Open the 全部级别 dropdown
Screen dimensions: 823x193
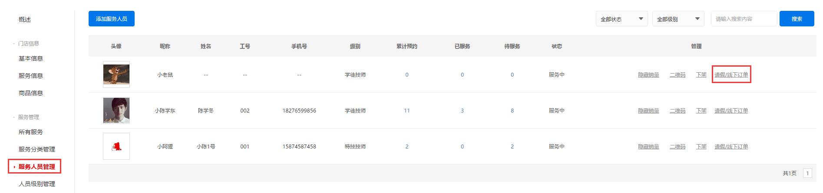(678, 19)
